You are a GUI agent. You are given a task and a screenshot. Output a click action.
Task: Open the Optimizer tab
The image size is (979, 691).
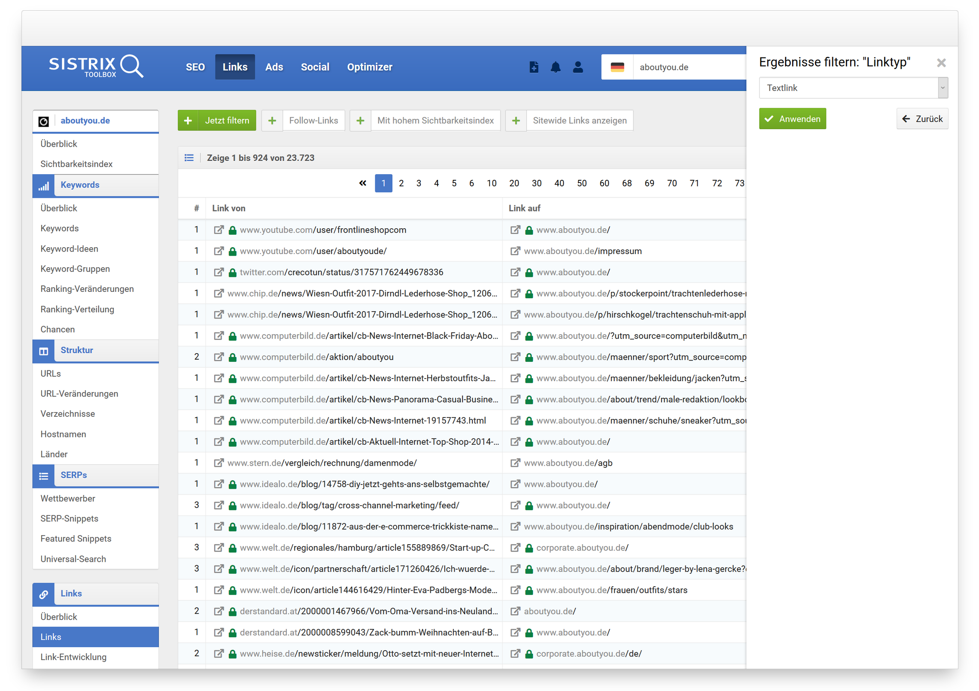tap(369, 67)
